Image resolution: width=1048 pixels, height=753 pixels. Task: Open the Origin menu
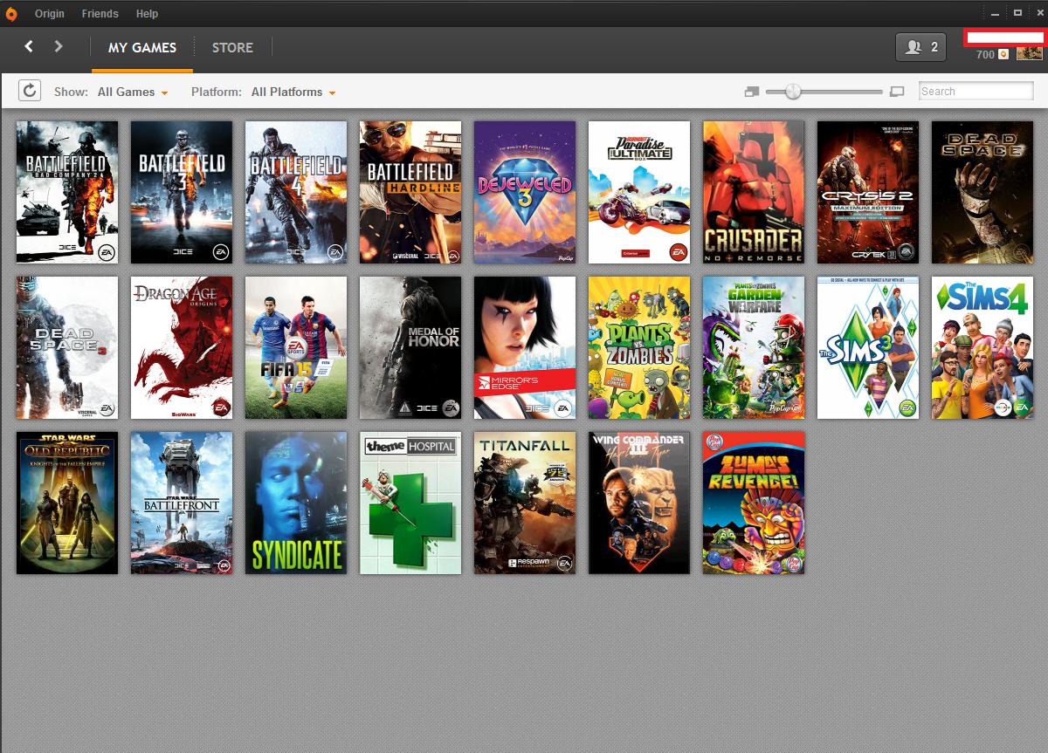[50, 13]
